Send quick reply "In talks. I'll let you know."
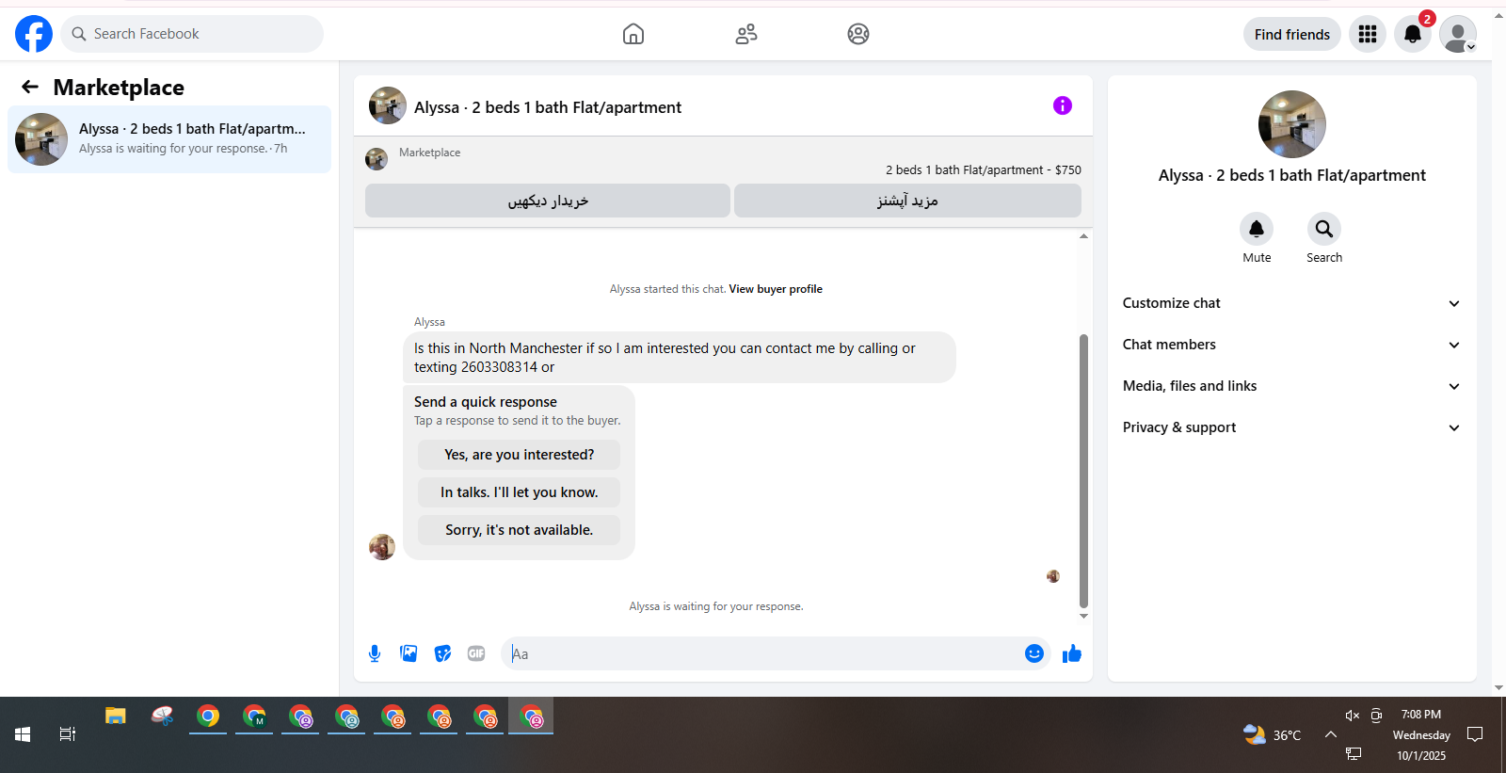The width and height of the screenshot is (1506, 773). (520, 492)
